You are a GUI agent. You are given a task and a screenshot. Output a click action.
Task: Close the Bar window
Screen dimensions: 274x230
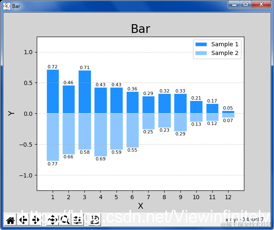click(x=261, y=5)
